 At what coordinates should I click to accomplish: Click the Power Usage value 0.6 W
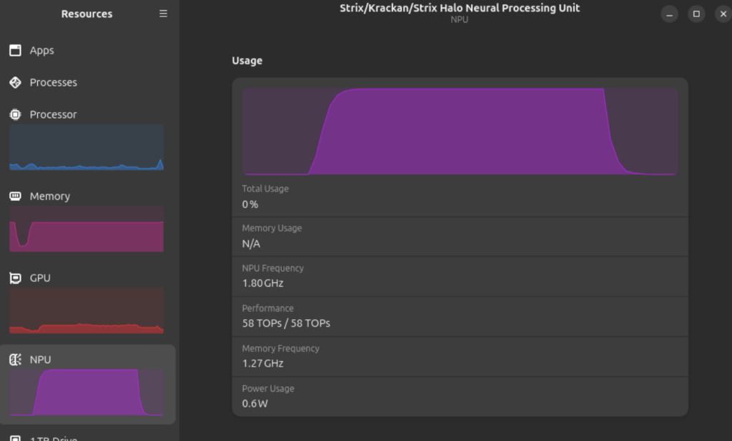(255, 404)
